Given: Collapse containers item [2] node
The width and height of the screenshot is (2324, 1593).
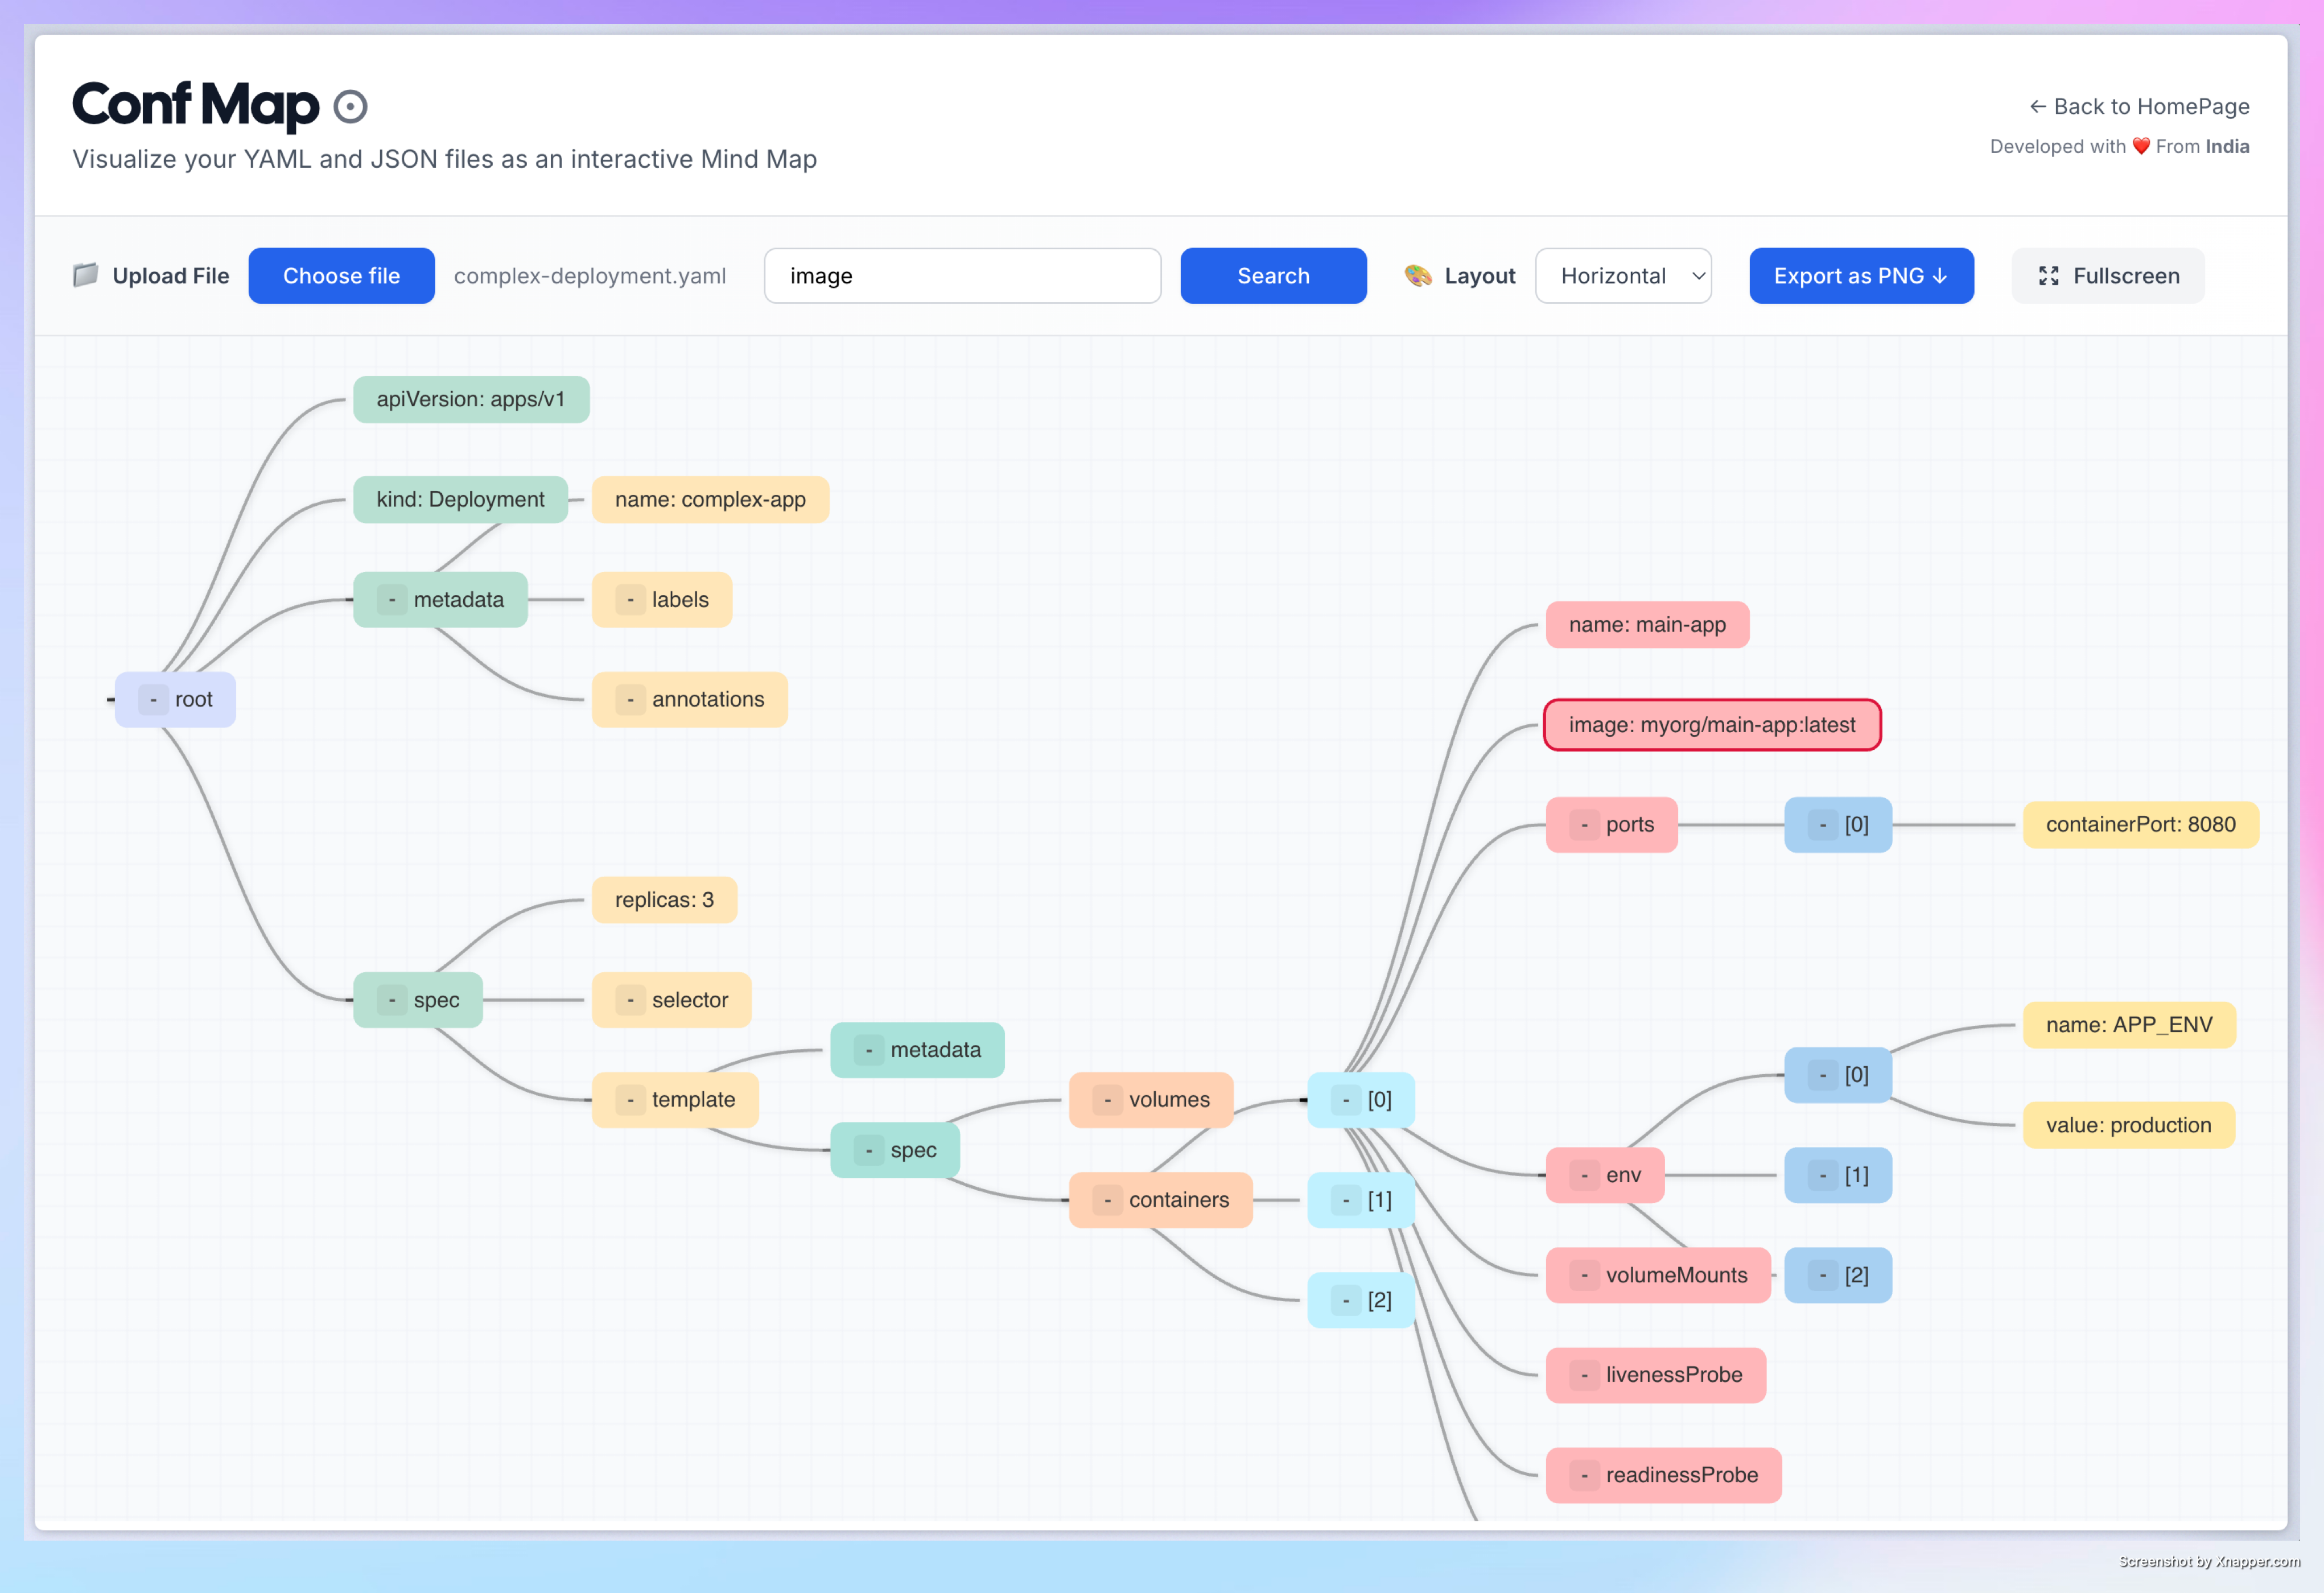Looking at the screenshot, I should pos(1346,1300).
